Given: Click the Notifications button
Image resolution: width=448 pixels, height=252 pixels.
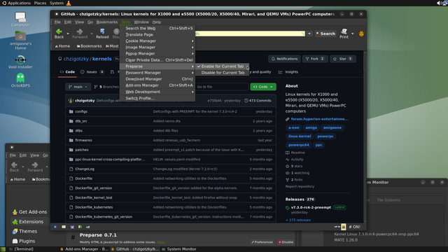Looking at the screenshot, I should (284, 59).
